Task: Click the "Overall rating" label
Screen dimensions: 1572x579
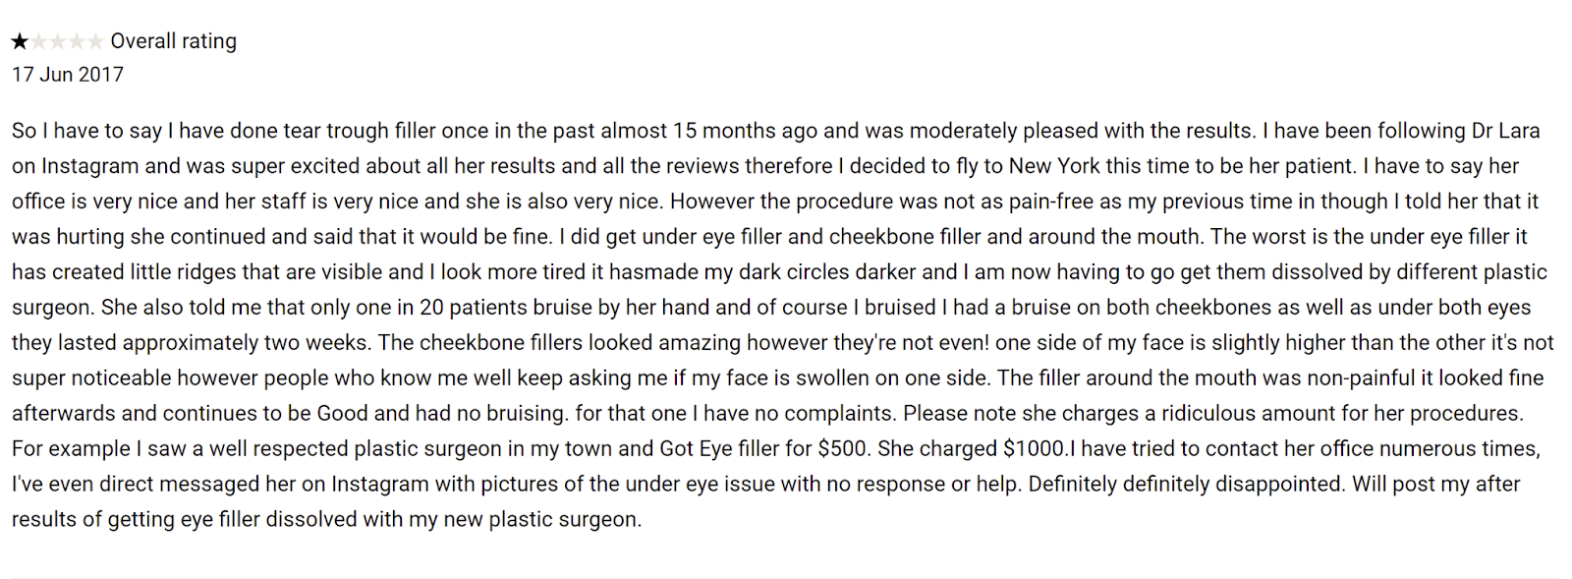Action: click(x=173, y=41)
